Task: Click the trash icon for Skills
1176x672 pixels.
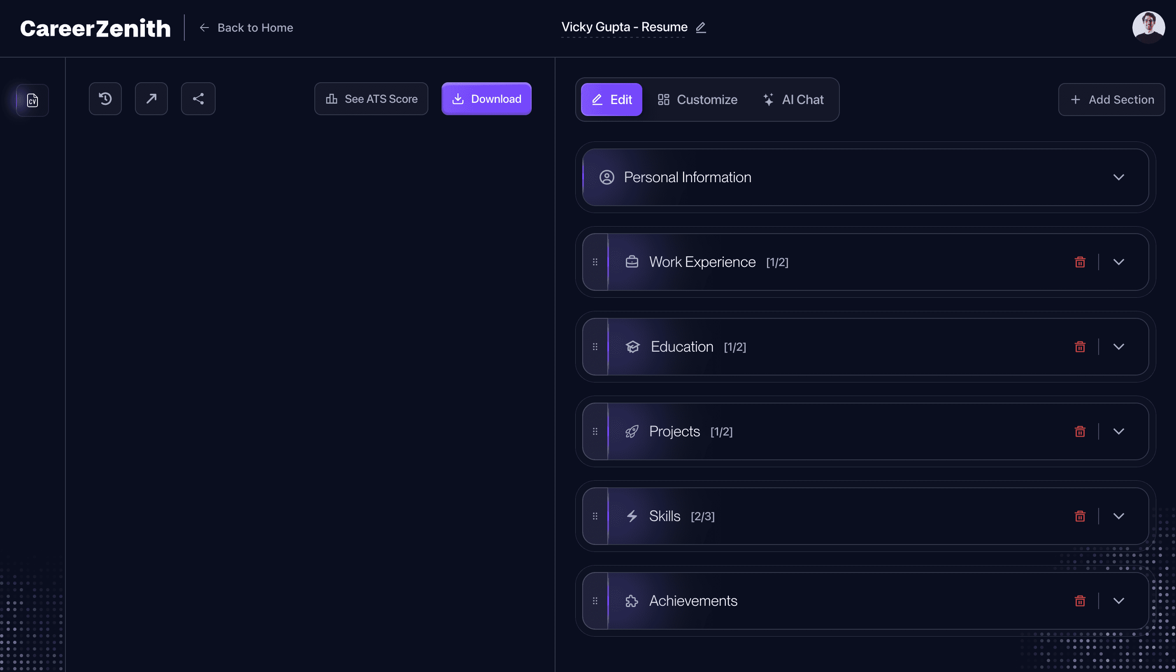Action: (x=1079, y=516)
